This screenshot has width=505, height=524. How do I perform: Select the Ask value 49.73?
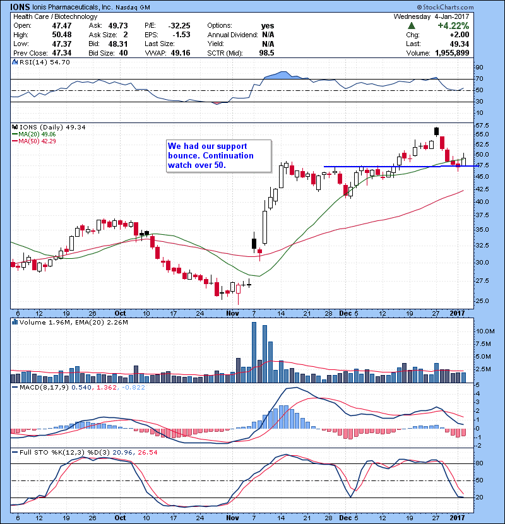pyautogui.click(x=118, y=26)
